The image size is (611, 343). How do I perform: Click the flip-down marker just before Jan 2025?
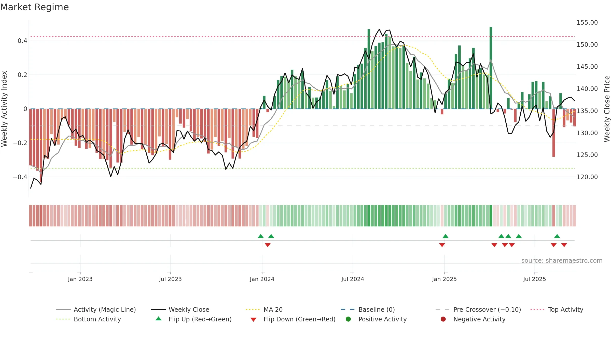[442, 245]
